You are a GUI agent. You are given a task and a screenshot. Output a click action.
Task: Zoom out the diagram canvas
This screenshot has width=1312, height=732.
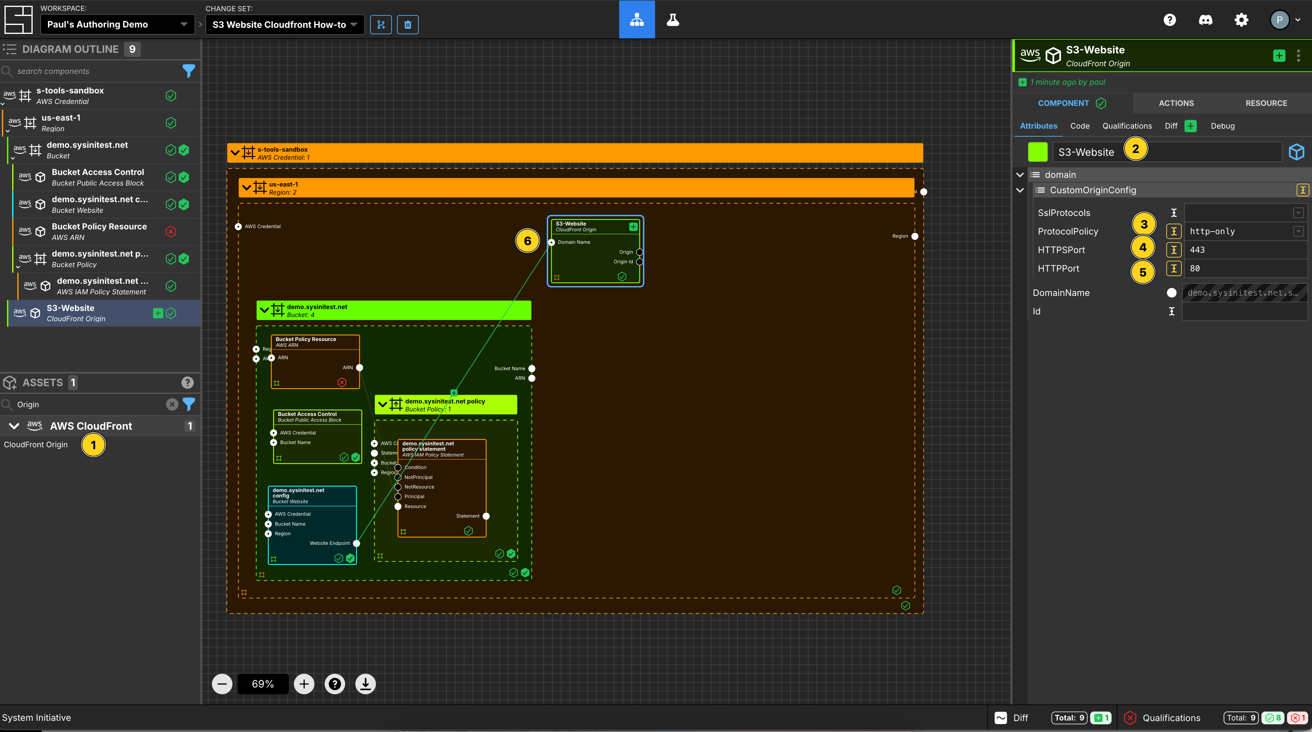(222, 684)
